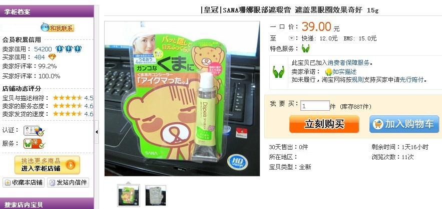Click the green hands icon beside 特色服务
442x209 pixels.
(305, 48)
